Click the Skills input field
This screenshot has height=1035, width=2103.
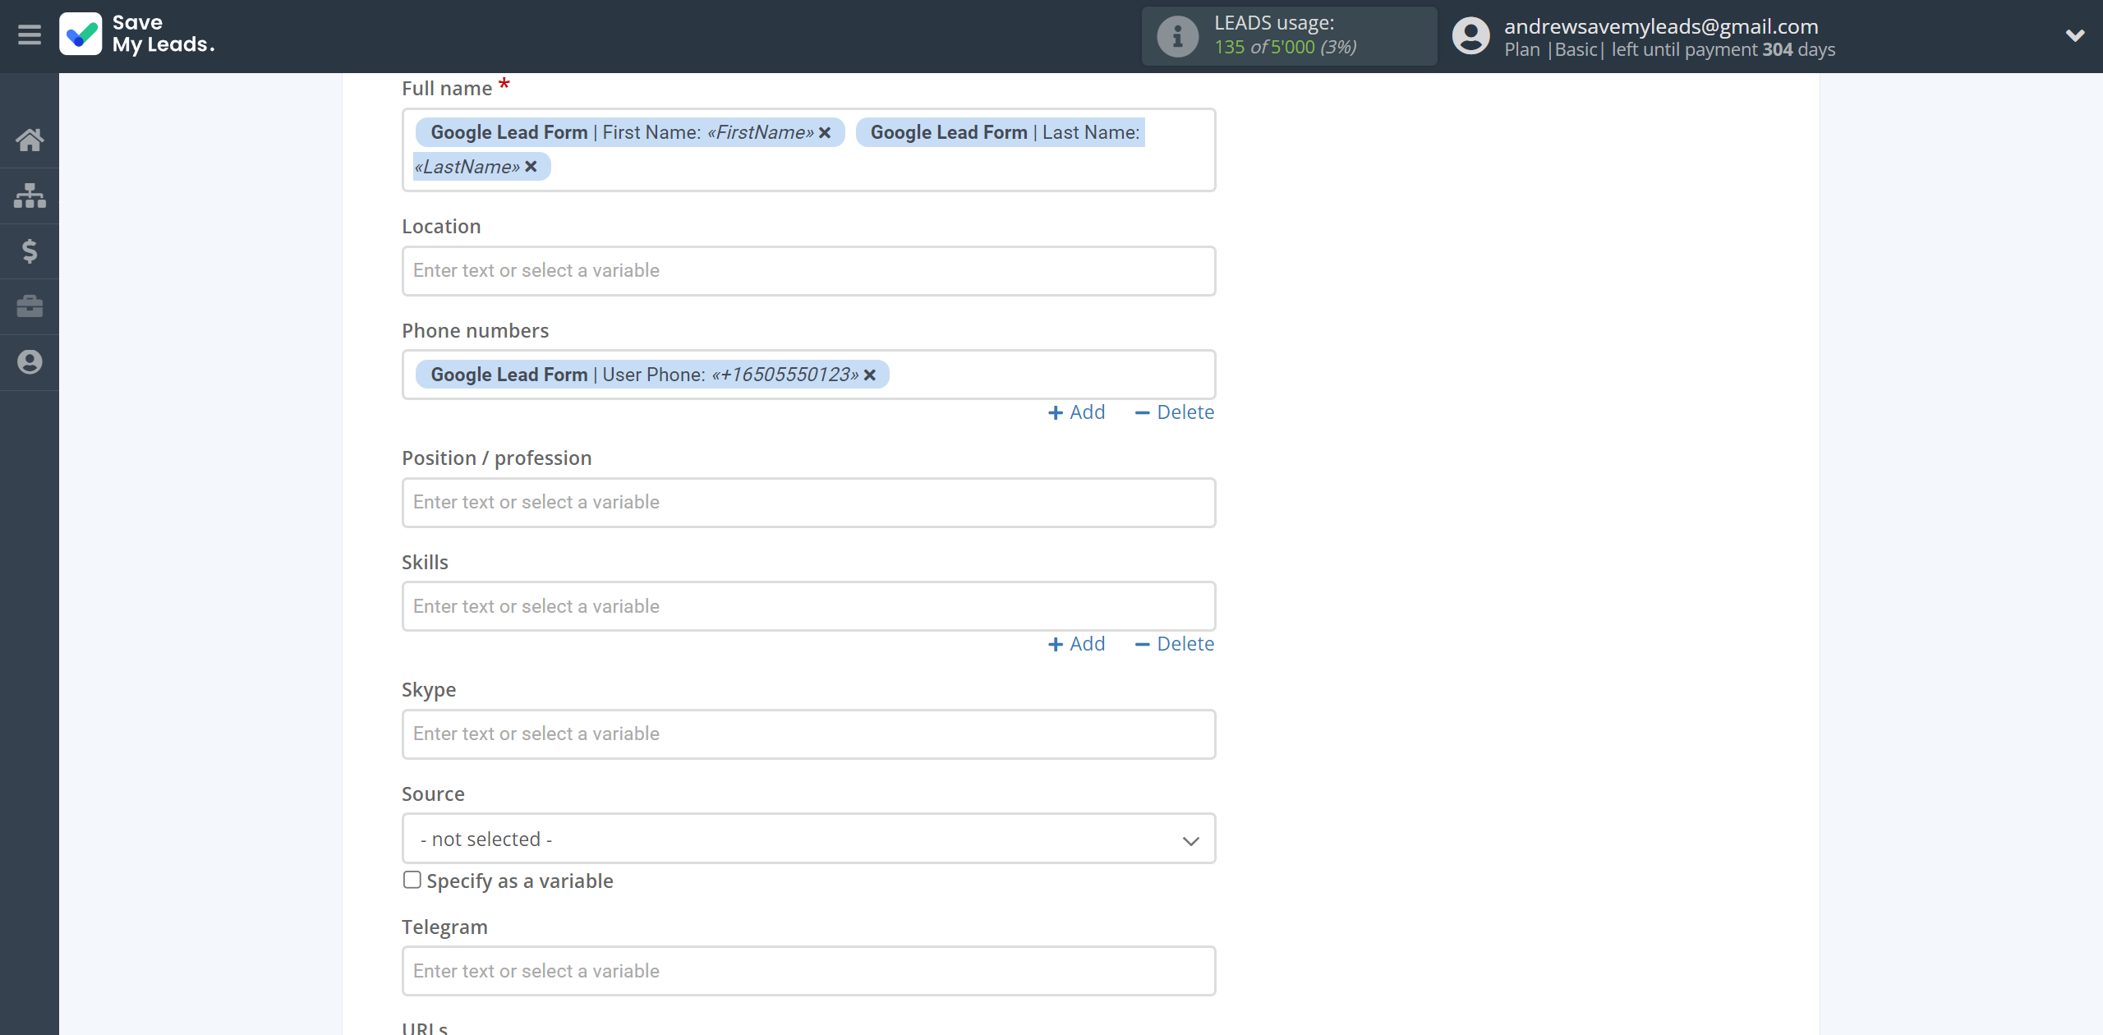[808, 606]
